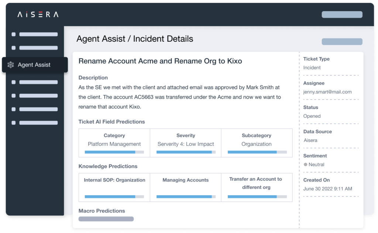
Task: Click the top-right header action button
Action: (x=342, y=14)
